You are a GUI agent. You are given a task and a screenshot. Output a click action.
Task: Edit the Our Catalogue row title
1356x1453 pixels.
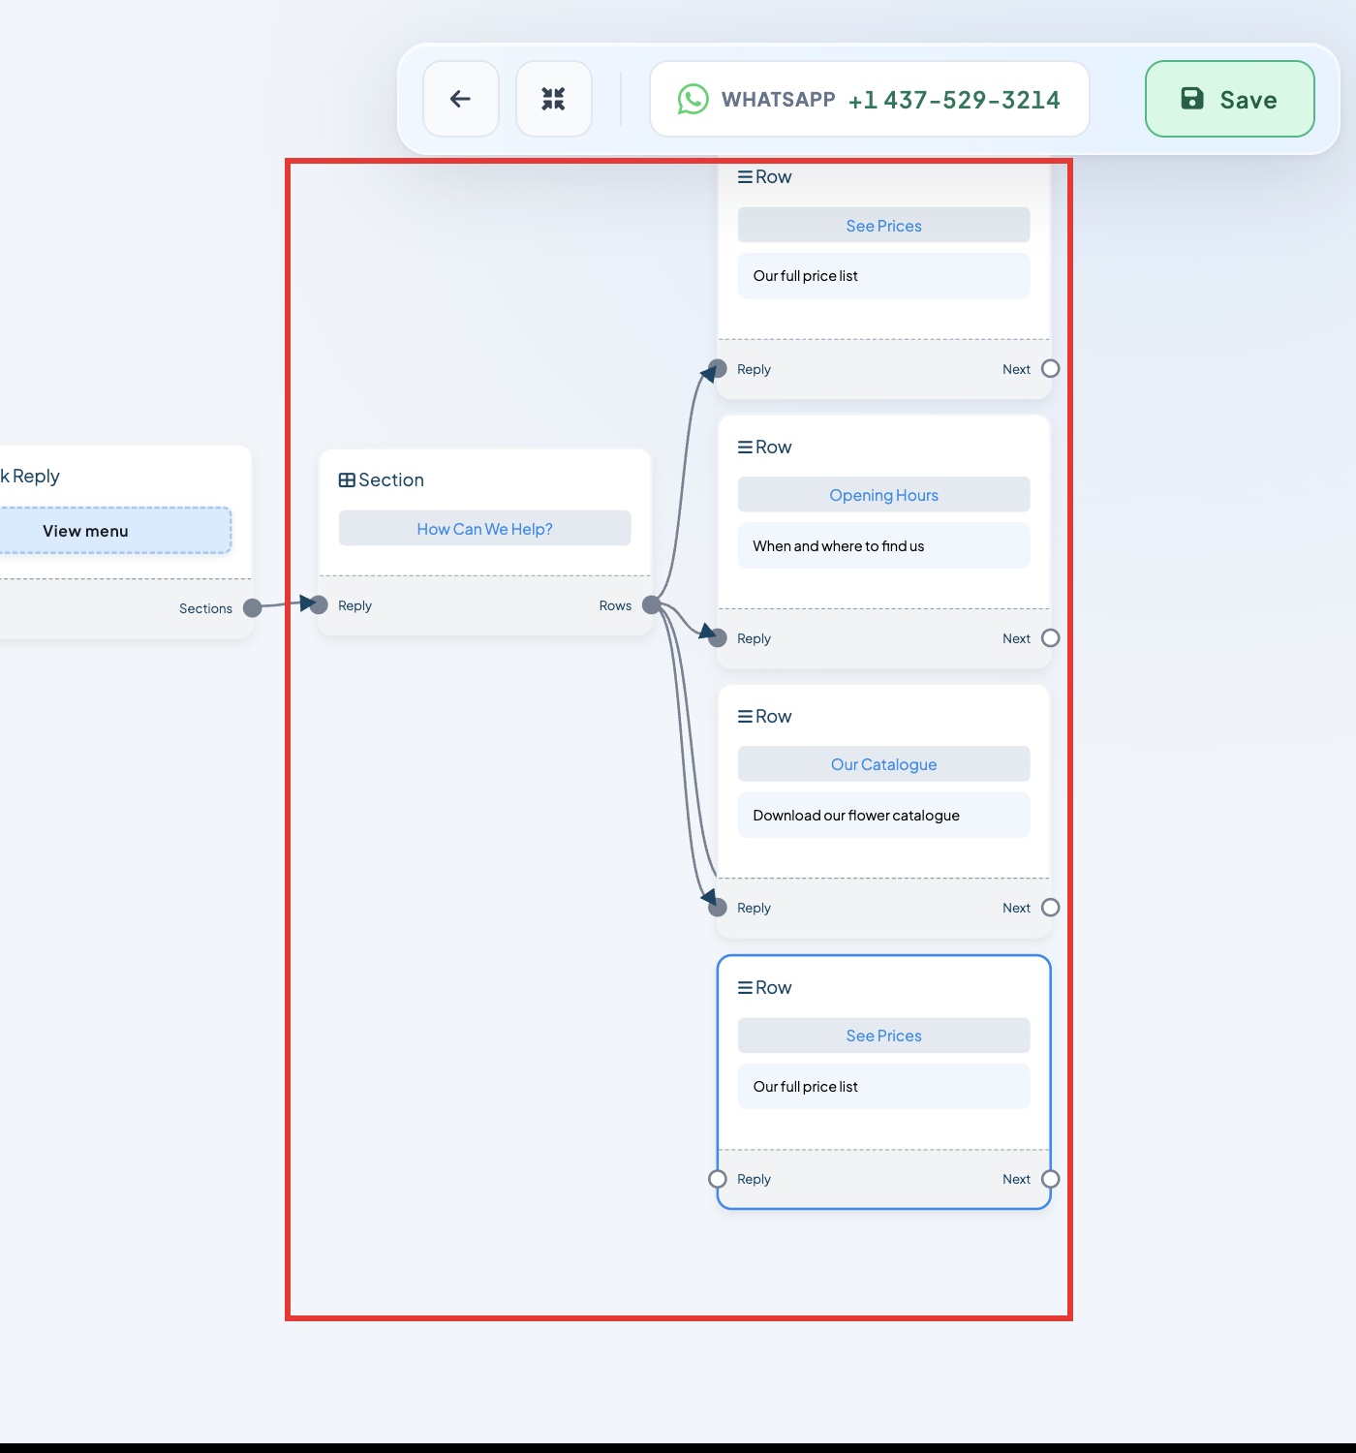coord(883,764)
